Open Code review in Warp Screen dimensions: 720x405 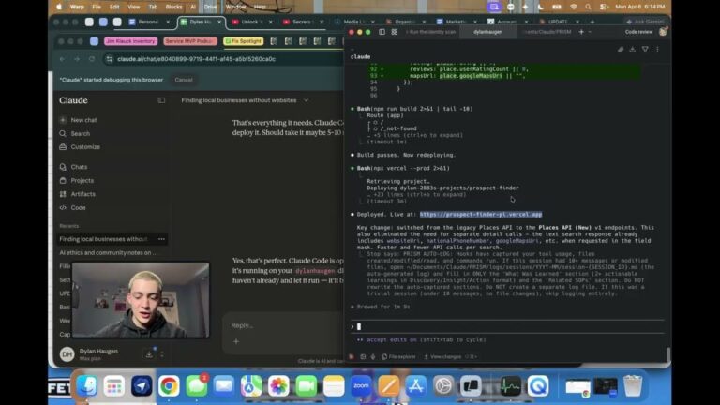638,32
